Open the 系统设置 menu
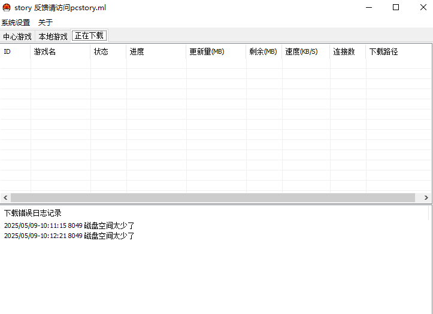Screen dimensions: 433x314 pyautogui.click(x=16, y=22)
